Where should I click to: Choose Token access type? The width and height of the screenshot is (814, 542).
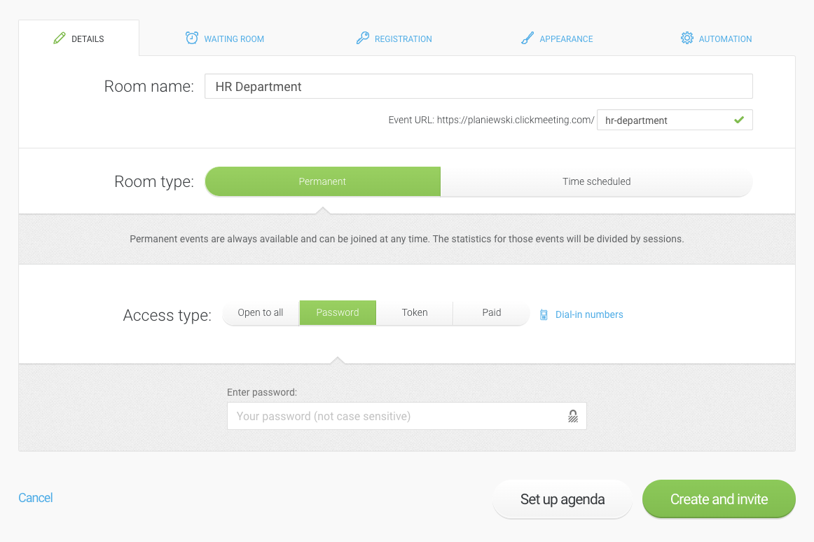414,312
